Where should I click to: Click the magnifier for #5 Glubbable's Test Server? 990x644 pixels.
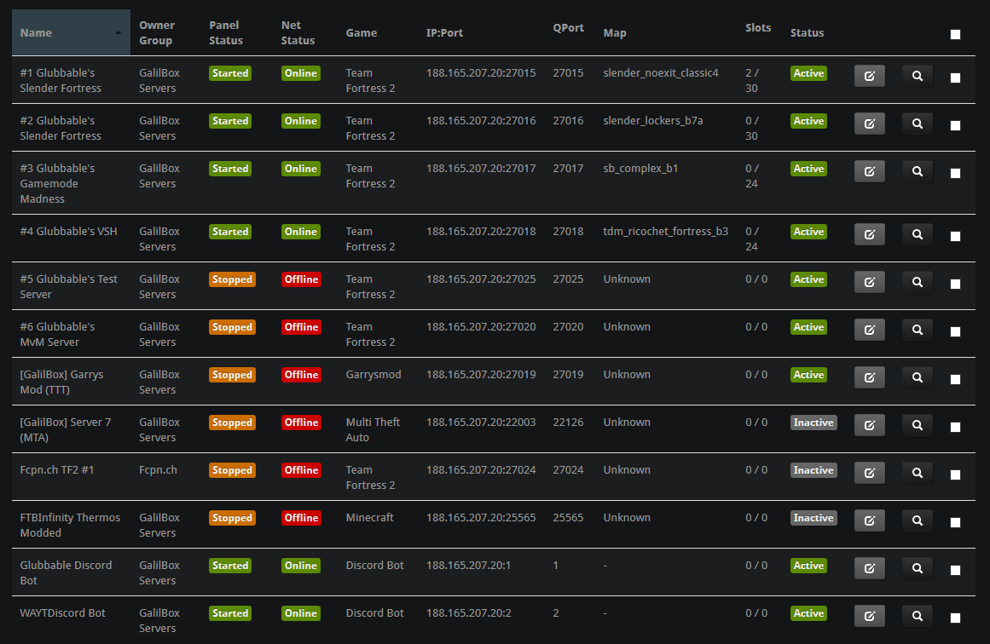pos(918,282)
